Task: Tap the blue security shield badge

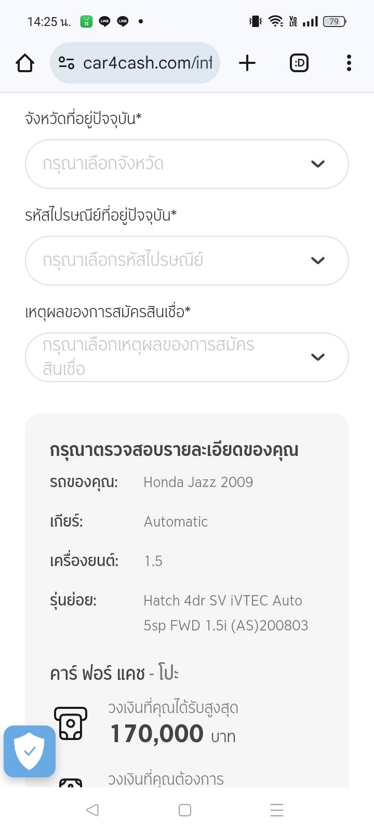Action: [30, 751]
